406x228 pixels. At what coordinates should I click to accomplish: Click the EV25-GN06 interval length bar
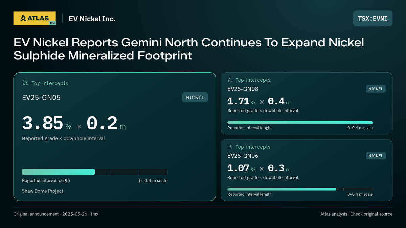point(300,189)
